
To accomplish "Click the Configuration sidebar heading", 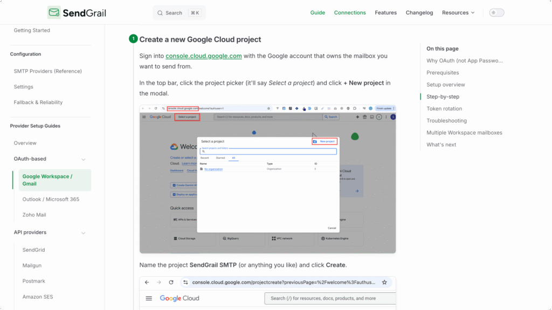I will (x=25, y=54).
